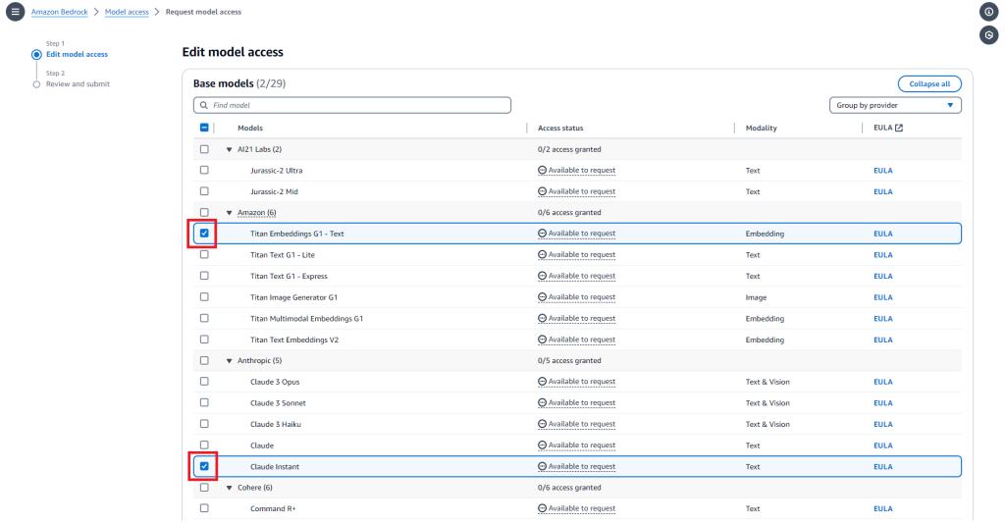Click the EULA external link icon in header
The height and width of the screenshot is (524, 1005).
[899, 128]
